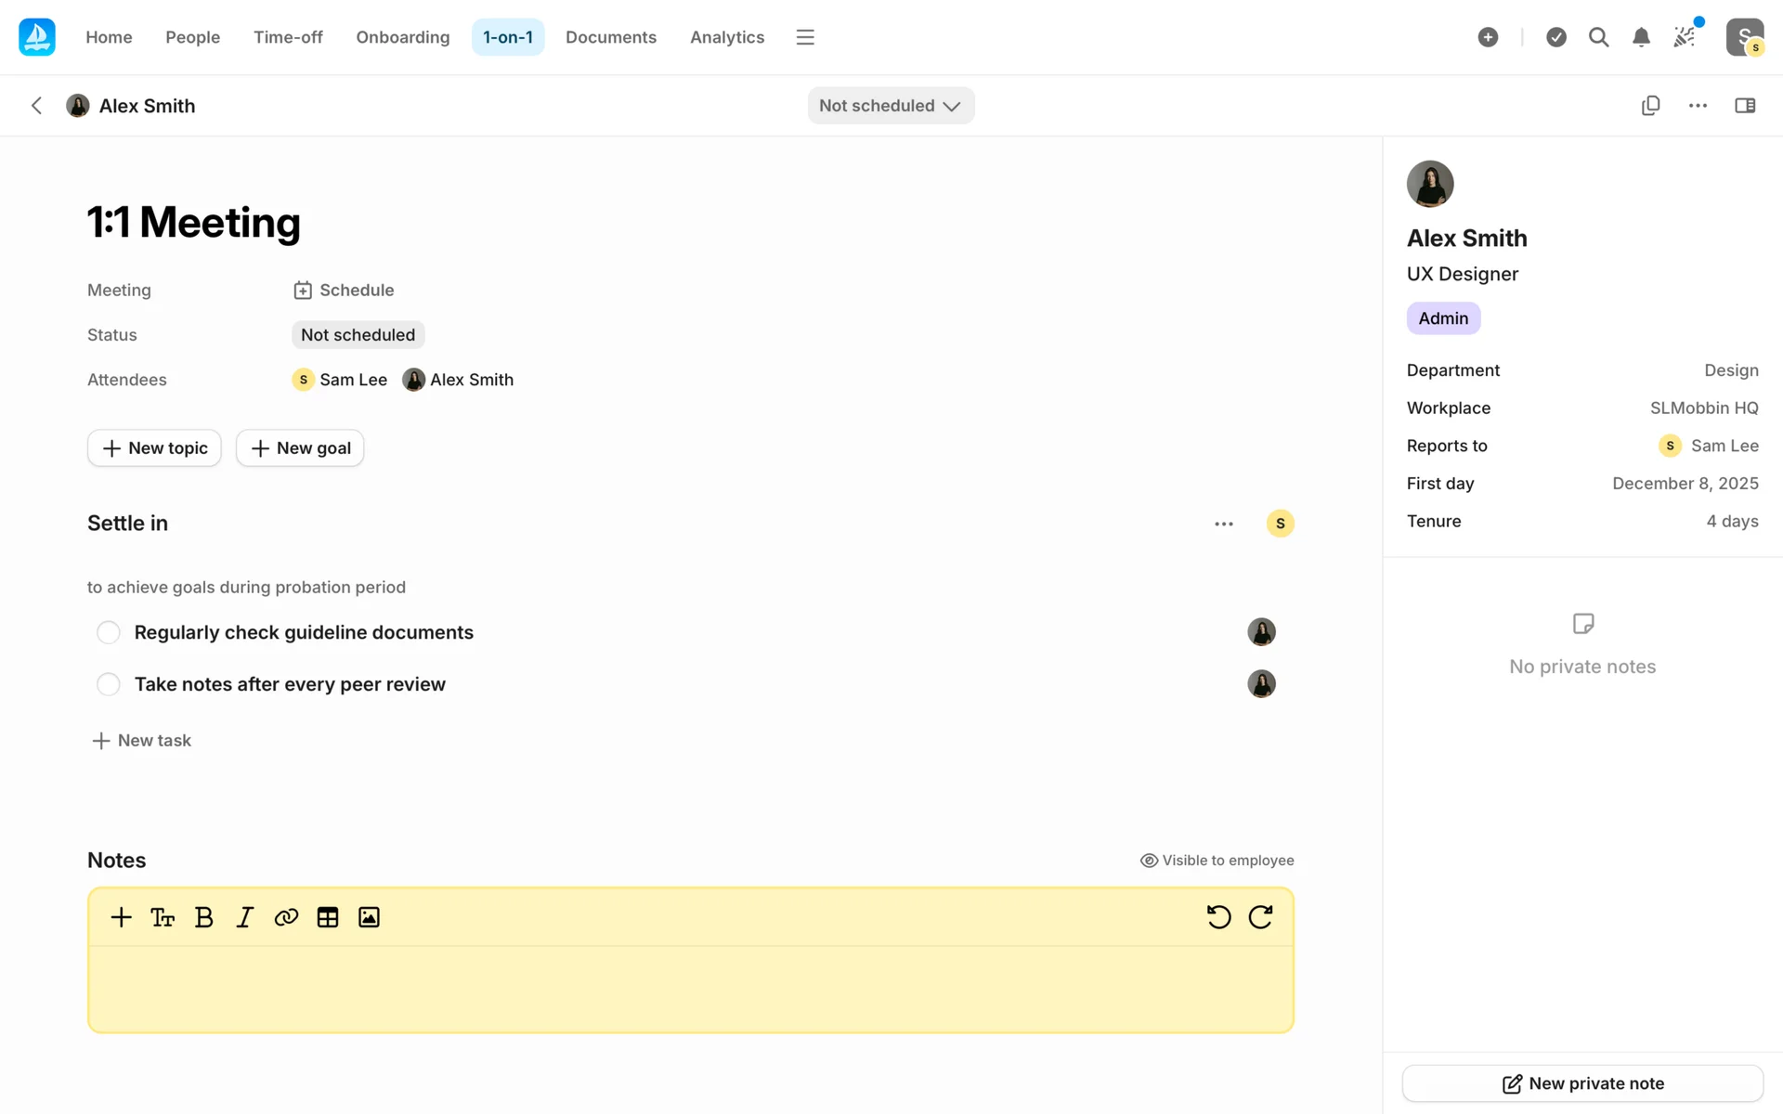Toggle Visible to employee eye setting

click(x=1217, y=861)
